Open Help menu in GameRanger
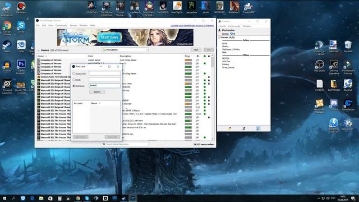Viewport: 359px width, 202px height. pyautogui.click(x=93, y=25)
